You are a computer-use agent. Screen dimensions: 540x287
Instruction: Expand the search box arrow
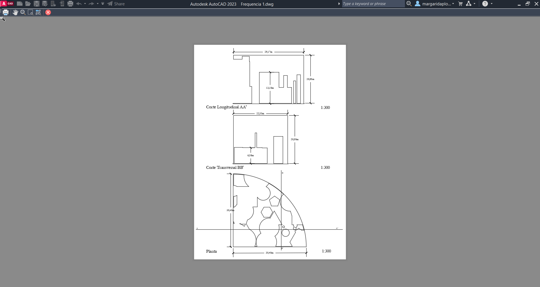(x=339, y=4)
